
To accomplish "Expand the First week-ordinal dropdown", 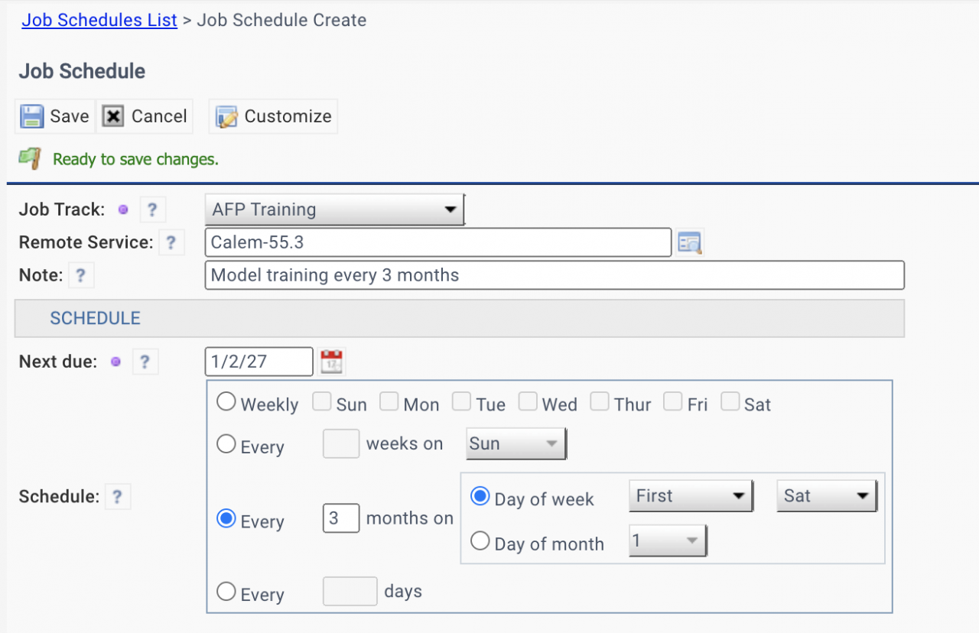I will point(691,496).
